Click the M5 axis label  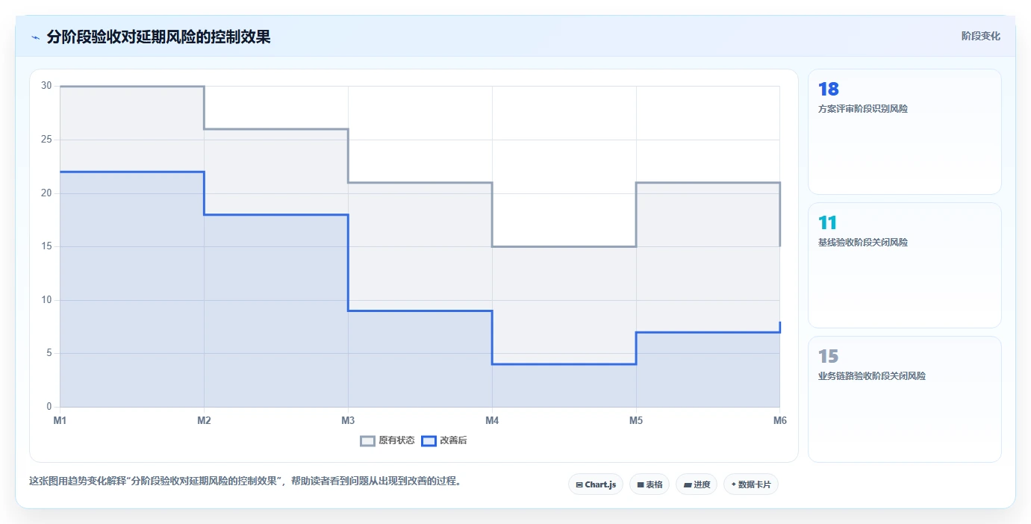coord(636,420)
